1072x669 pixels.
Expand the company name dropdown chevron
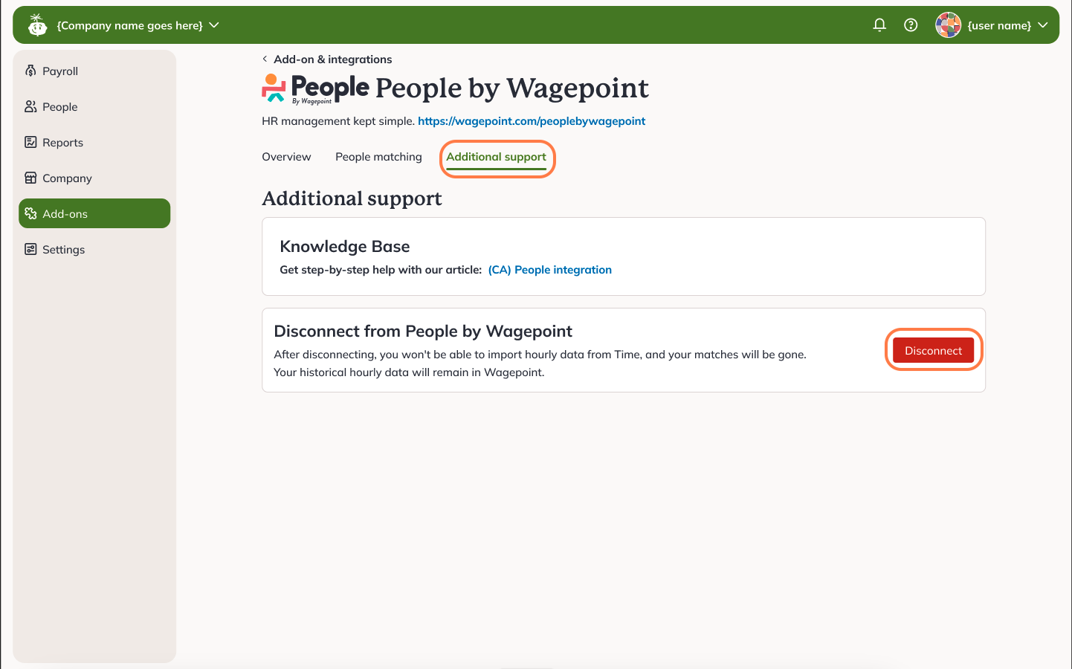click(x=214, y=25)
